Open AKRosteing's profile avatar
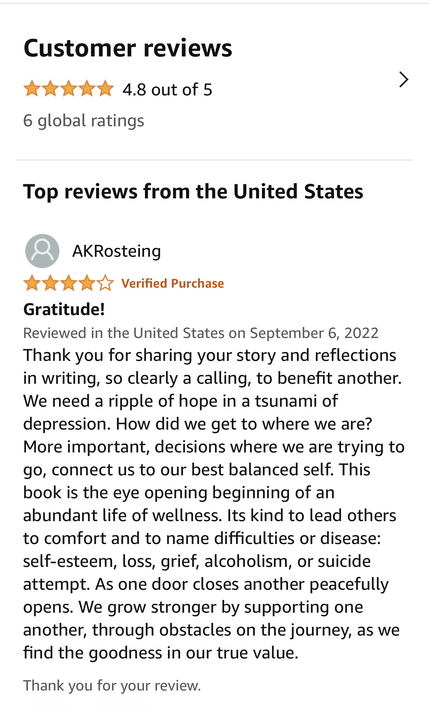 [42, 251]
